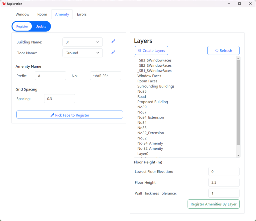Click the Create Layers button

[151, 50]
